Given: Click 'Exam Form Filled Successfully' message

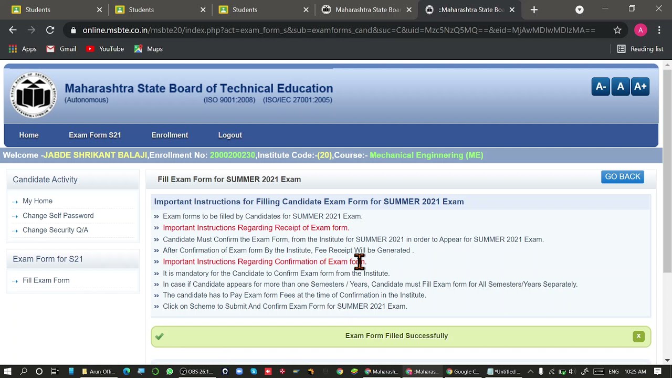Looking at the screenshot, I should click(x=396, y=336).
